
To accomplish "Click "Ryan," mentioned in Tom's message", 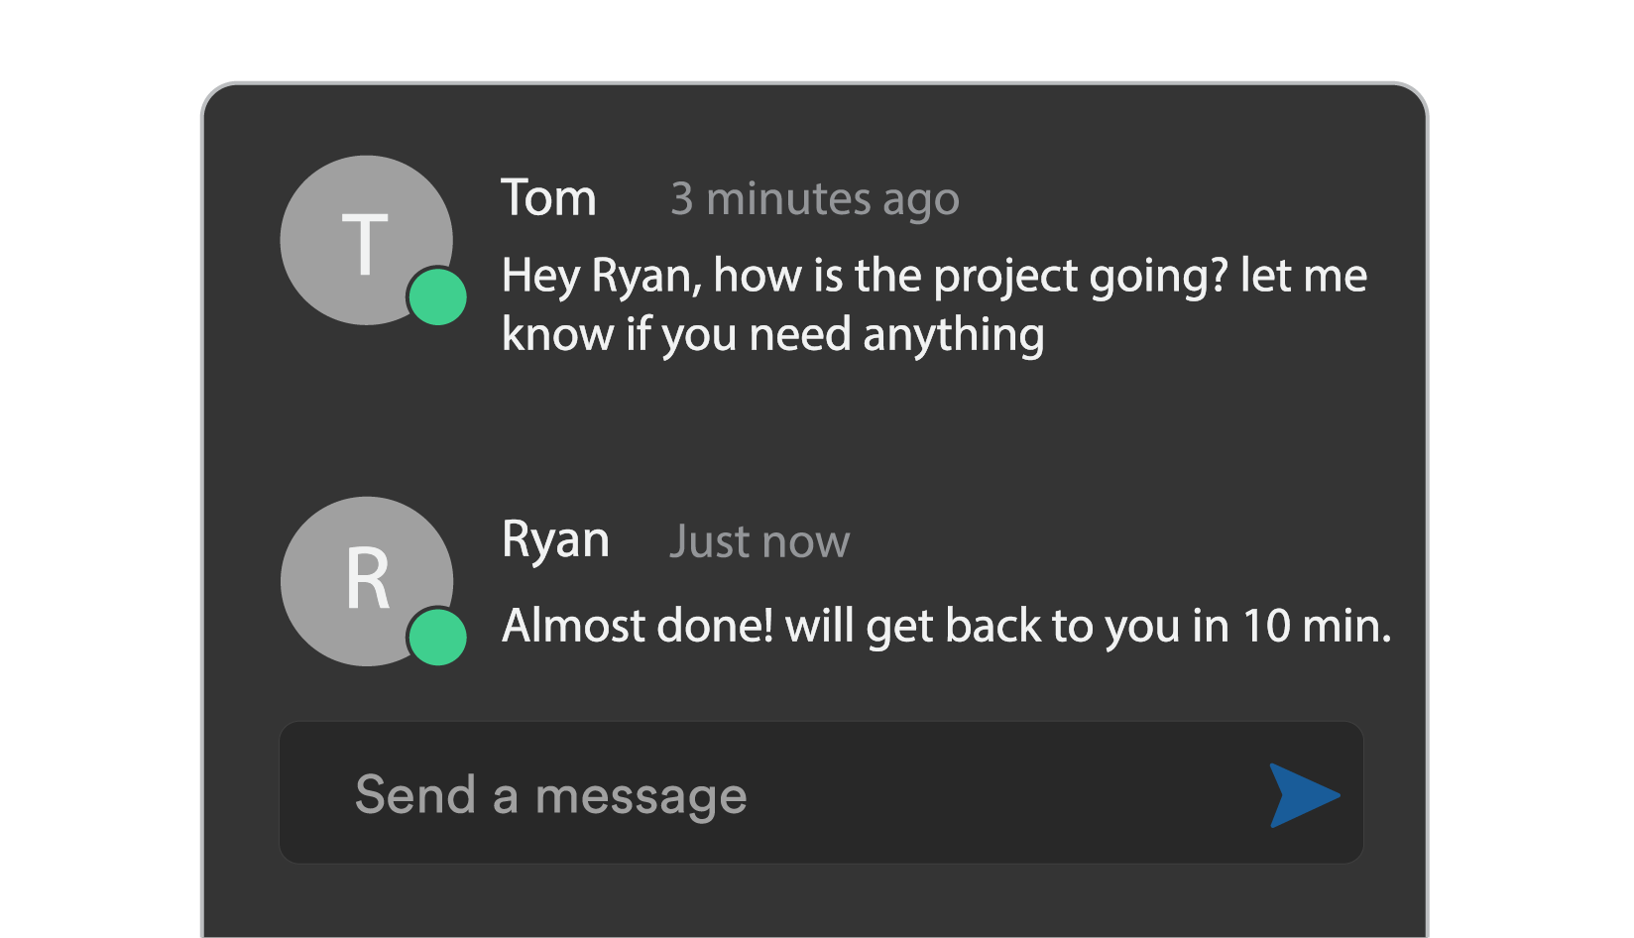I will tap(646, 277).
